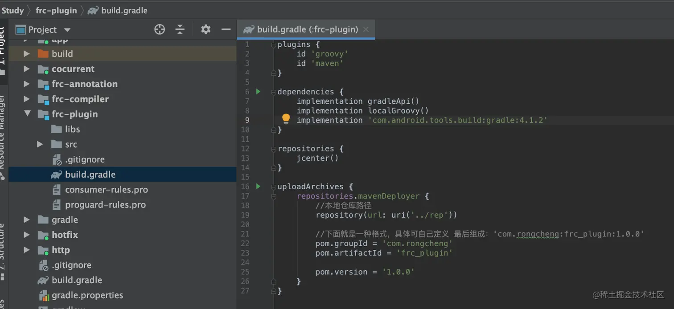
Task: Click the Study breadcrumb
Action: pyautogui.click(x=12, y=10)
